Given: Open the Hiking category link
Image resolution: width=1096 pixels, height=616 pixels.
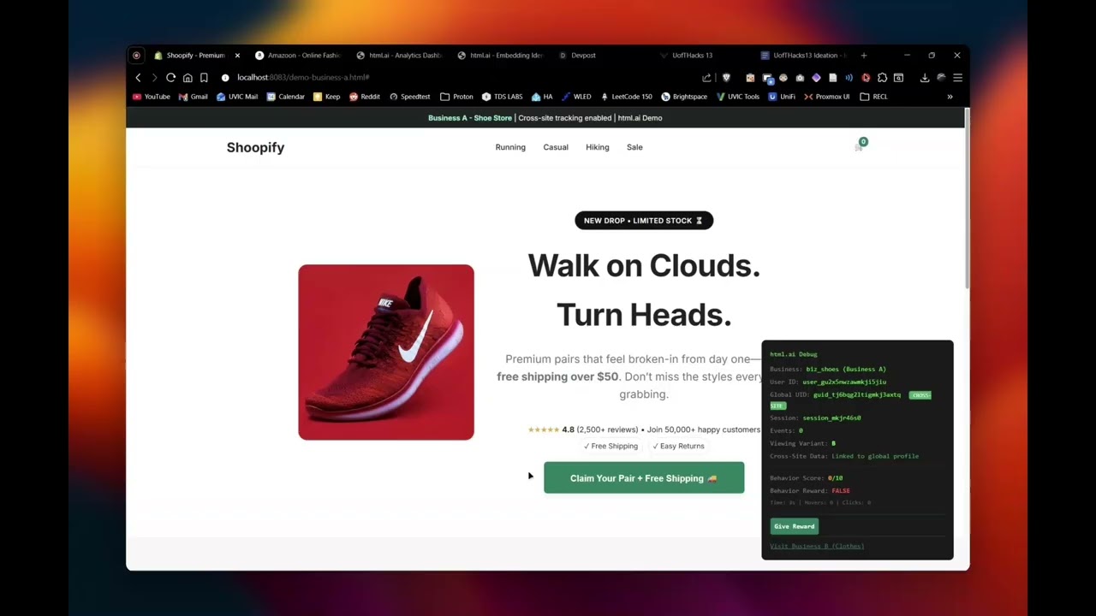Looking at the screenshot, I should pos(598,147).
